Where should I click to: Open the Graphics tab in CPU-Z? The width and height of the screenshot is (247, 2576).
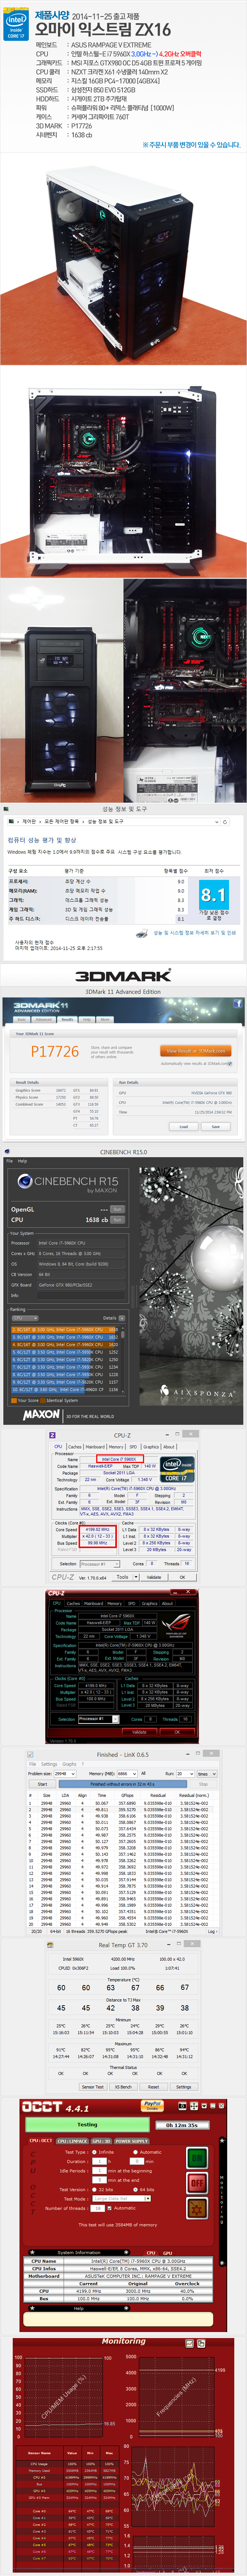coord(151,1446)
